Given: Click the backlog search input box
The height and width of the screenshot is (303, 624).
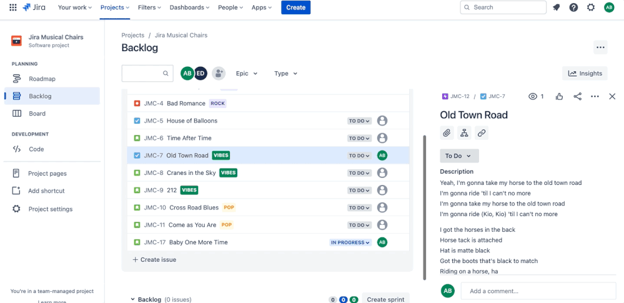Looking at the screenshot, I should [147, 73].
